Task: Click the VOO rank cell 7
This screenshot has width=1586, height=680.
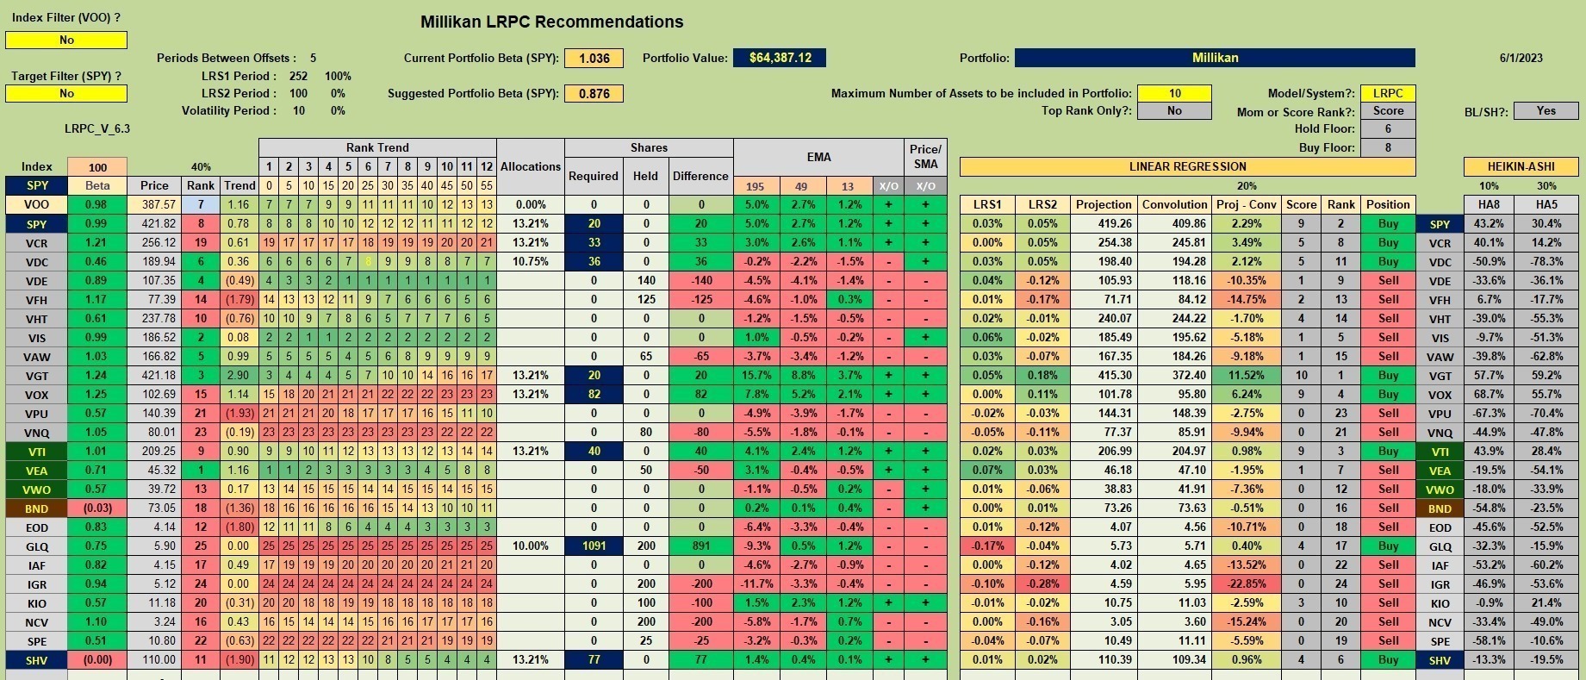Action: tap(201, 204)
